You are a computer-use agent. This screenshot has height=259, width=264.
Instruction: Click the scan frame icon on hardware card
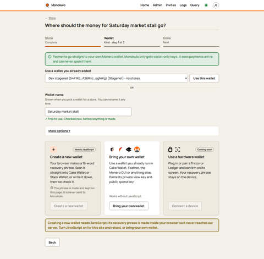(x=178, y=150)
